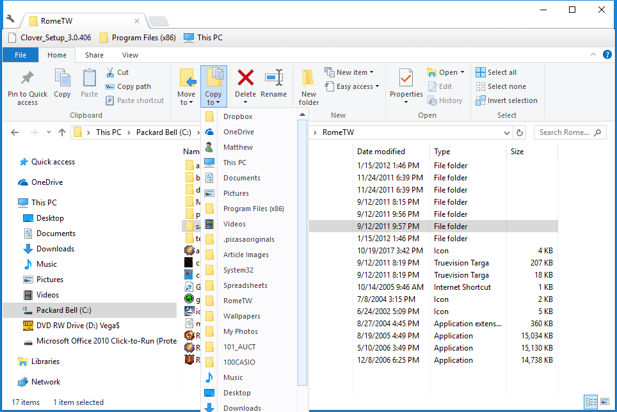Click Paste shortcut in the ribbon
This screenshot has width=617, height=412.
point(134,100)
